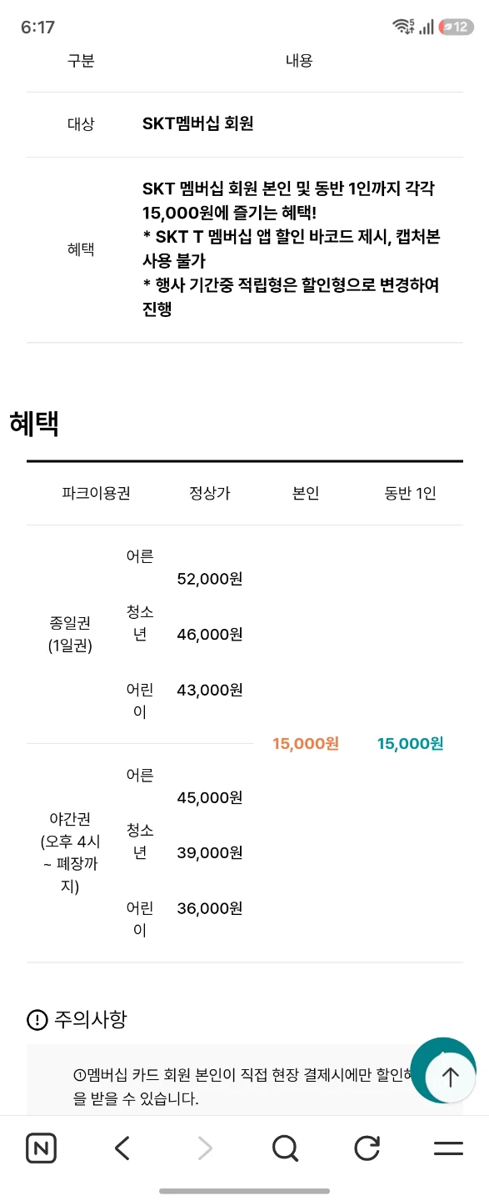Go back with the left arrow
489x1201 pixels.
point(122,1148)
